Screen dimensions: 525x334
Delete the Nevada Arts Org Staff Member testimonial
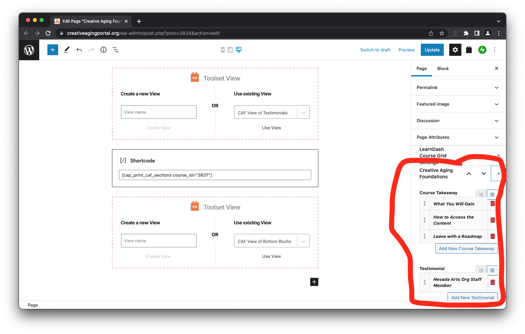[493, 282]
